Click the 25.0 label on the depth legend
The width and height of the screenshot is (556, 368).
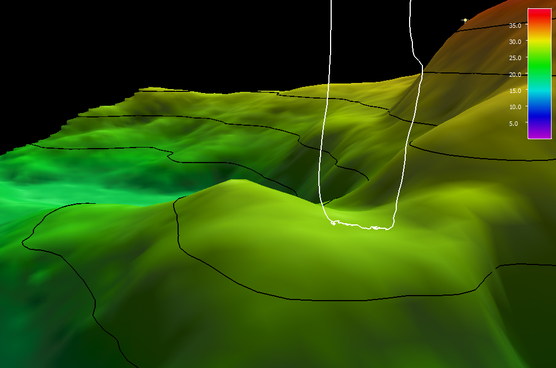pyautogui.click(x=515, y=58)
